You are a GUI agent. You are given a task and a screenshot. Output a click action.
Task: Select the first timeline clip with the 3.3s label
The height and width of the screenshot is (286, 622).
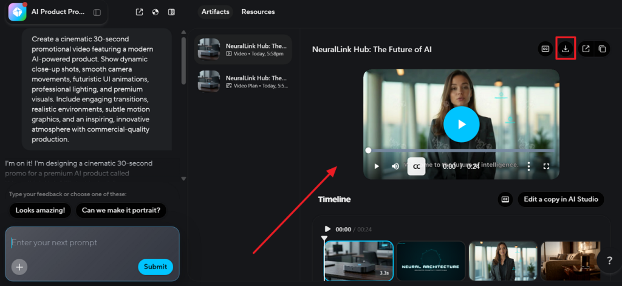point(358,260)
